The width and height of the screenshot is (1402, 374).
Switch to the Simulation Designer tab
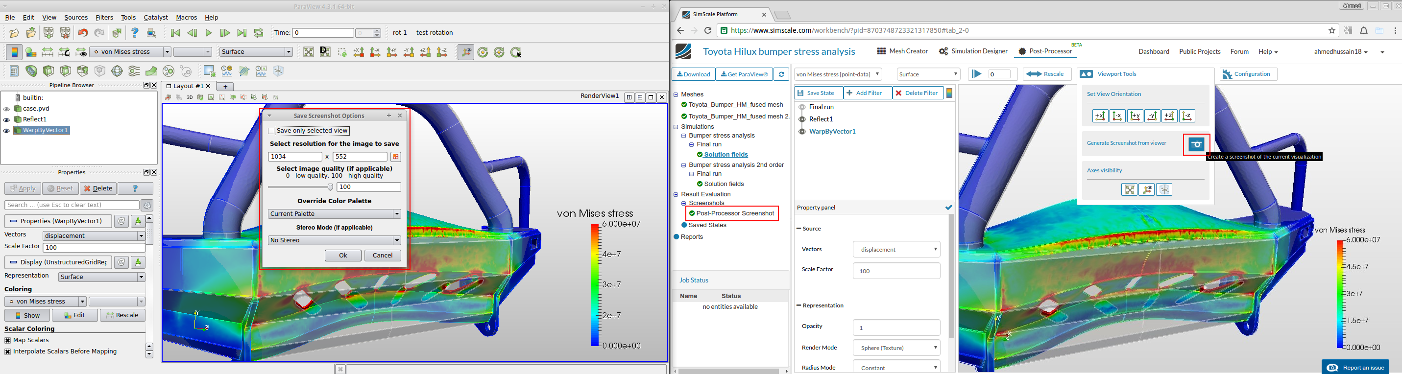tap(973, 51)
